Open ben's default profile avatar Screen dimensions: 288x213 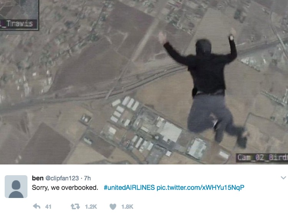tap(16, 186)
